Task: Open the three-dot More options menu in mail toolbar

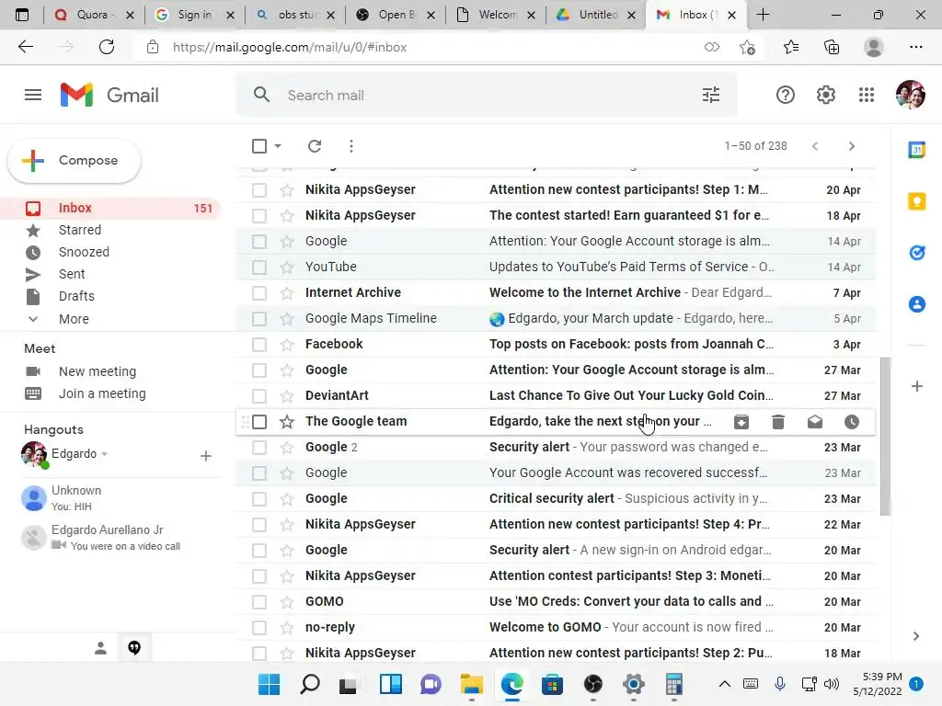Action: [351, 146]
